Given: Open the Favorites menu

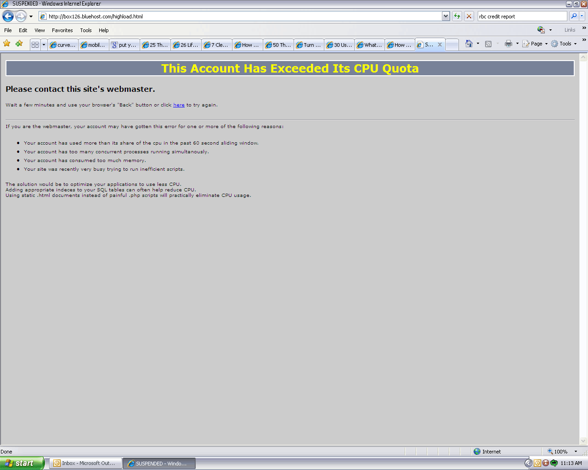Looking at the screenshot, I should point(62,30).
